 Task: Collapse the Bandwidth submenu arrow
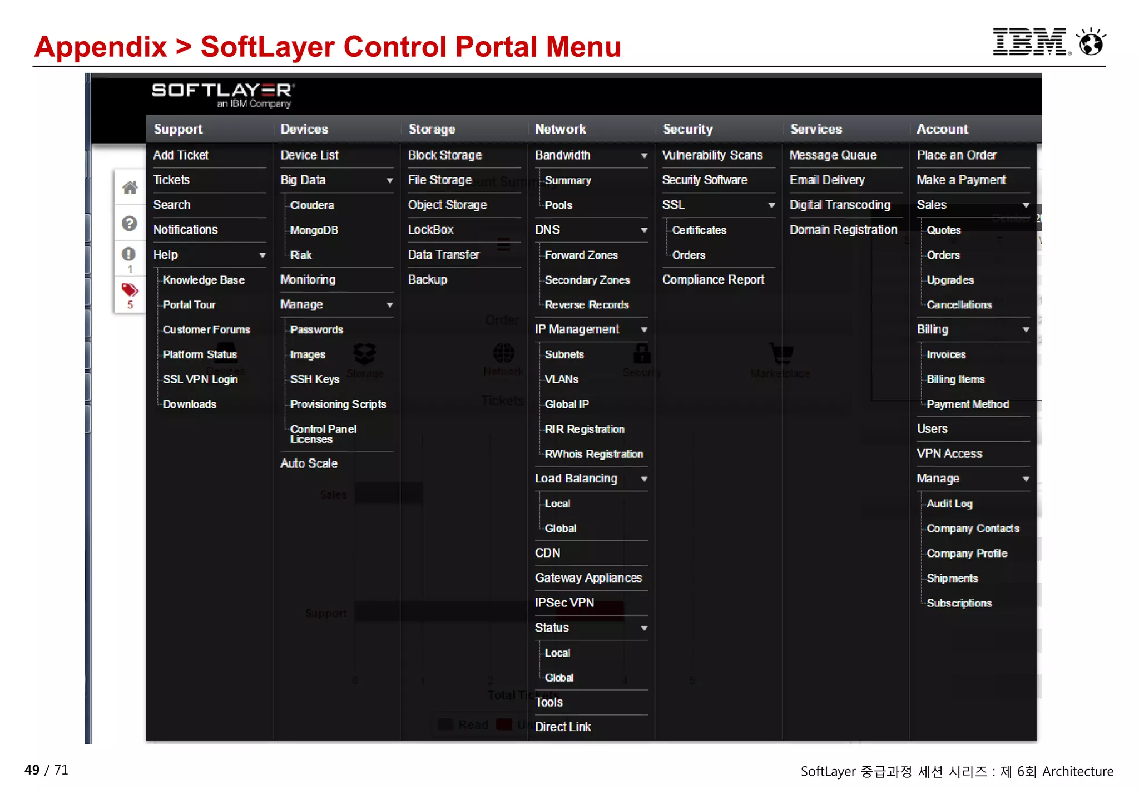point(644,156)
